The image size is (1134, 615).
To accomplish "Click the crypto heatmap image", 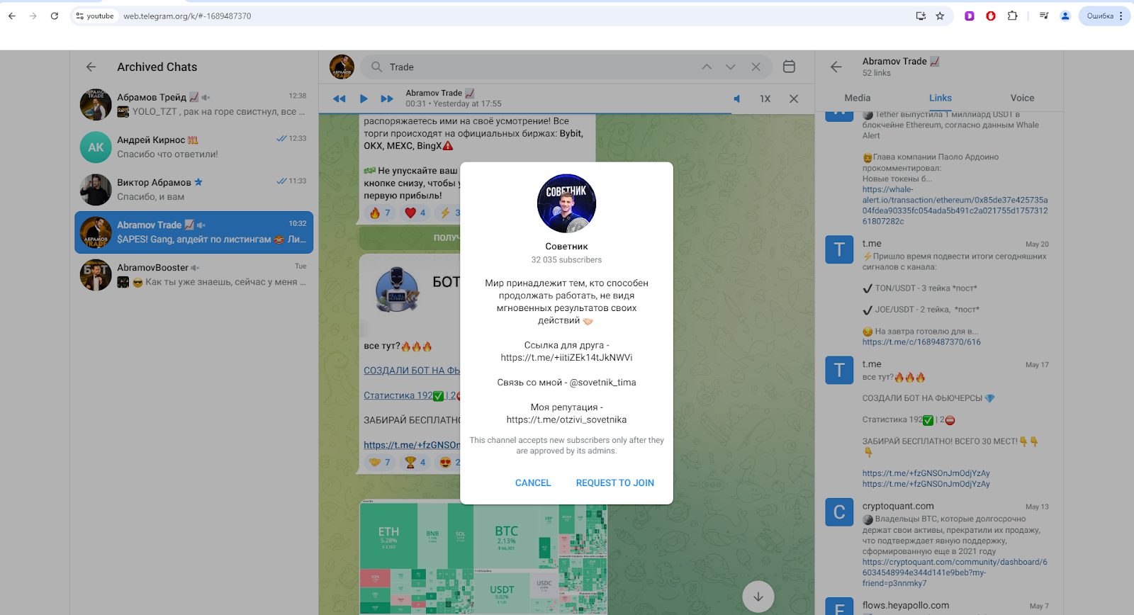I will point(483,558).
